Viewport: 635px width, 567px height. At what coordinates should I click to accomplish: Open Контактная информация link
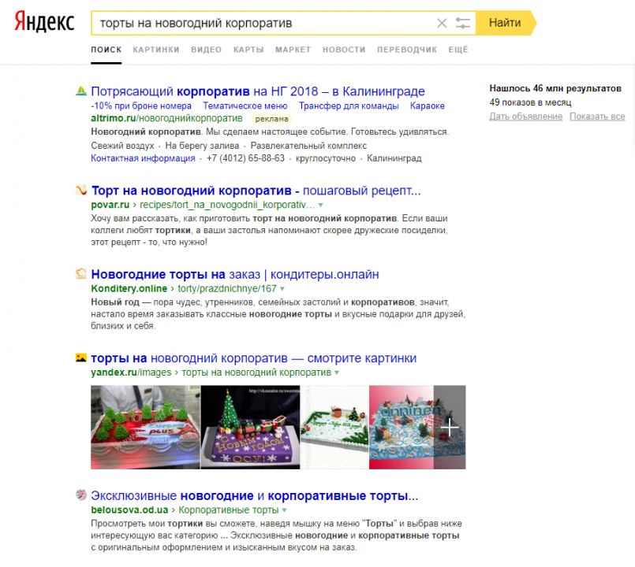(x=143, y=158)
